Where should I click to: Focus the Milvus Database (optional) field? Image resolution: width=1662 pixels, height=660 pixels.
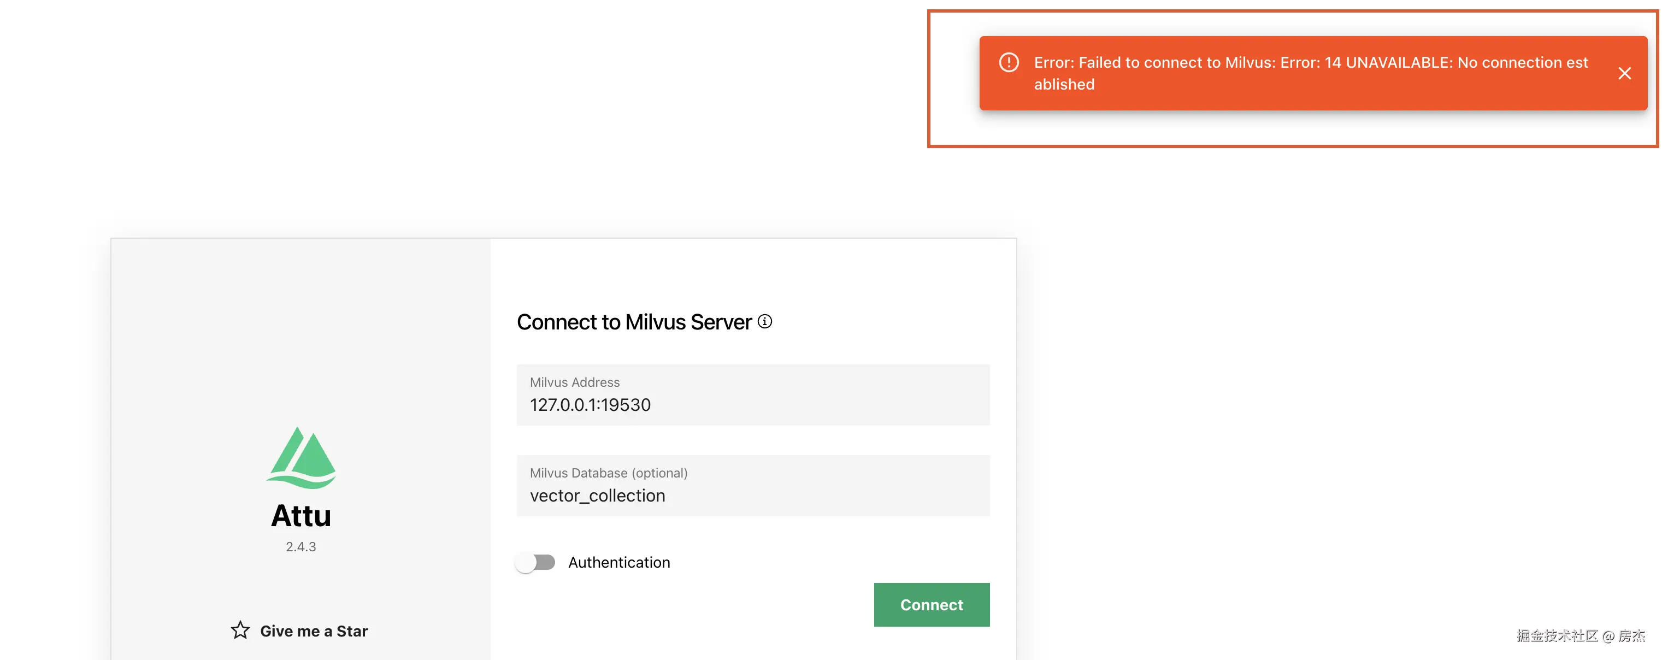752,486
